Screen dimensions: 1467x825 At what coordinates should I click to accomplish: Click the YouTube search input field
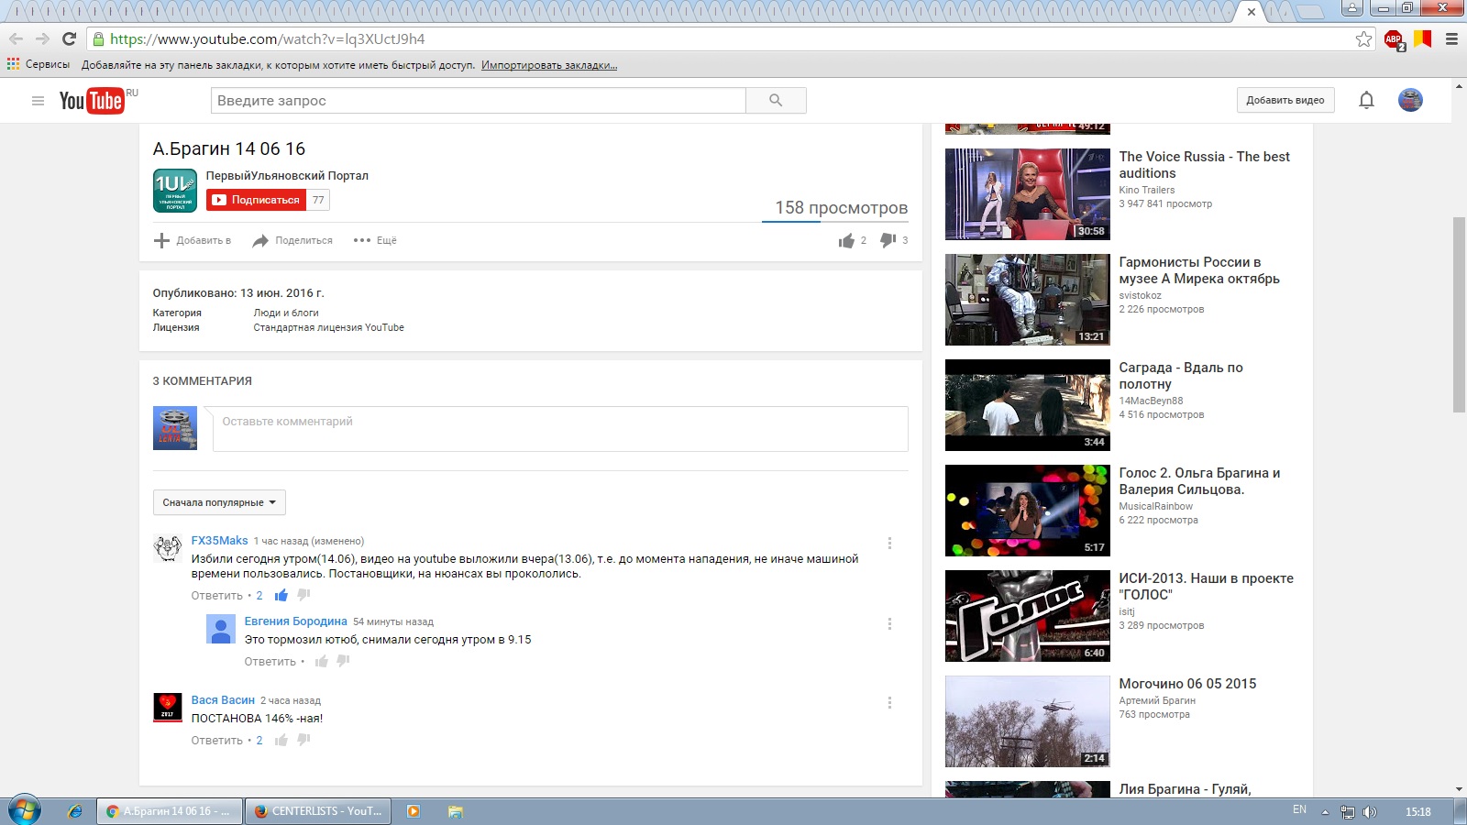click(x=479, y=101)
